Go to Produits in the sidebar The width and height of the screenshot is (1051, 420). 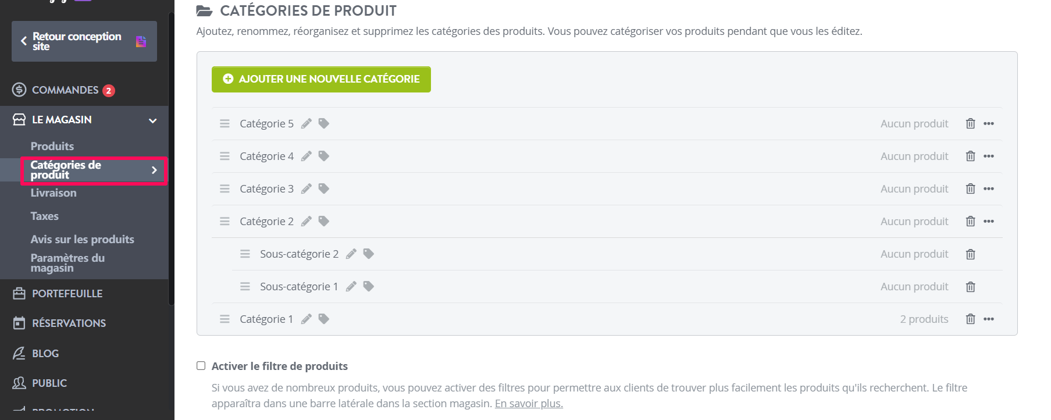pos(52,146)
